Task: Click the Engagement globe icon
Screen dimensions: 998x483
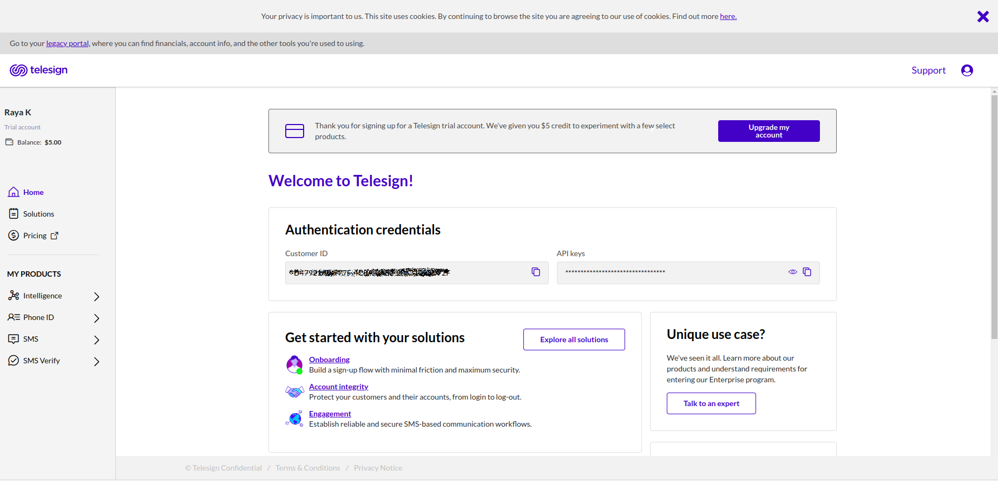Action: pos(294,419)
